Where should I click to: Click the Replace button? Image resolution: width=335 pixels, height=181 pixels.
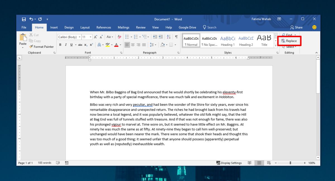[289, 41]
